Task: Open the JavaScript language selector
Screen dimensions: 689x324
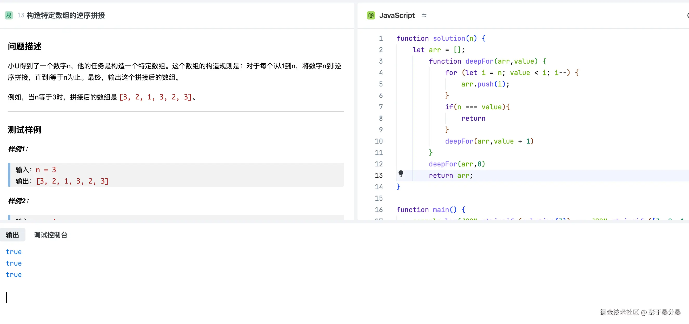Action: (x=397, y=16)
